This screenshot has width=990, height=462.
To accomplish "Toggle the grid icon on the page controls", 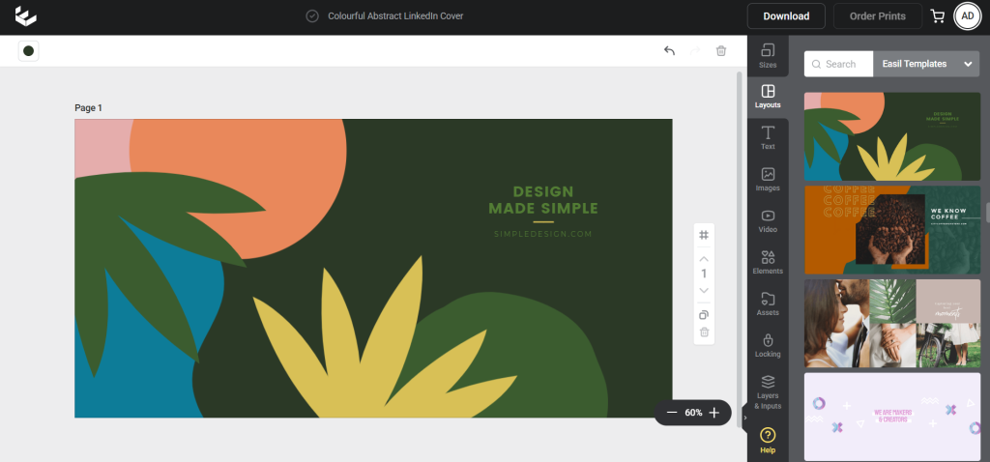I will [704, 235].
